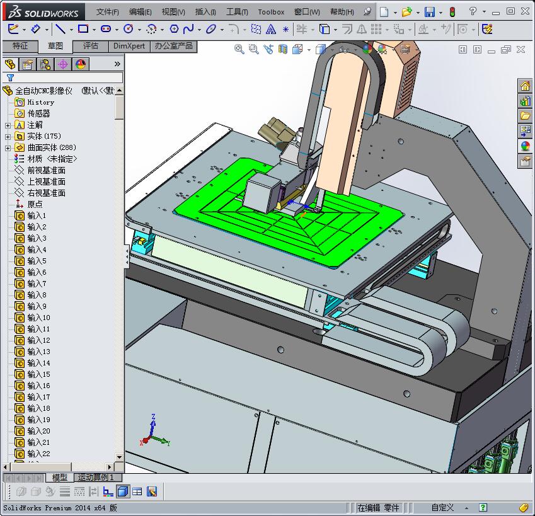
Task: Click the Save disk icon
Action: coord(430,12)
